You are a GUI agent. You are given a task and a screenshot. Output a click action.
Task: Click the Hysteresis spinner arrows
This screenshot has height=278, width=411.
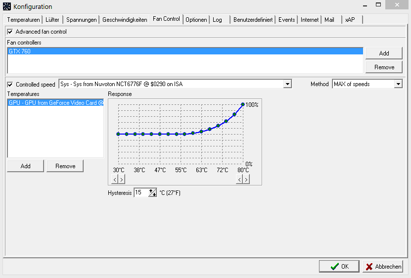(x=152, y=192)
